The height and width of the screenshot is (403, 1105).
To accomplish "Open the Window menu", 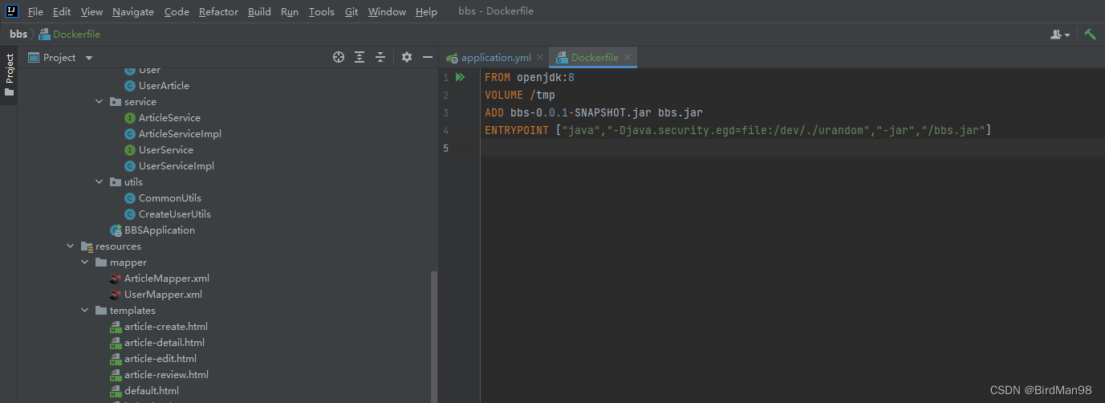I will tap(387, 11).
